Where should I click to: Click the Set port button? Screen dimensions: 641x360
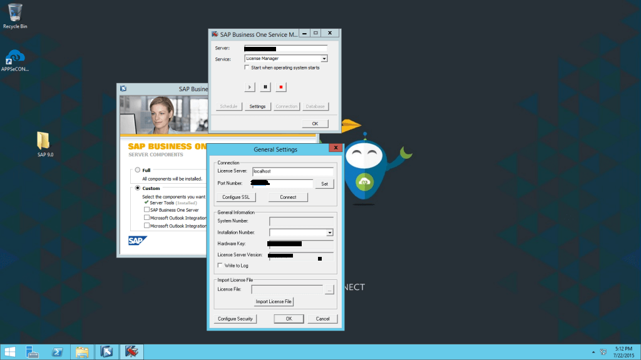[x=325, y=184]
